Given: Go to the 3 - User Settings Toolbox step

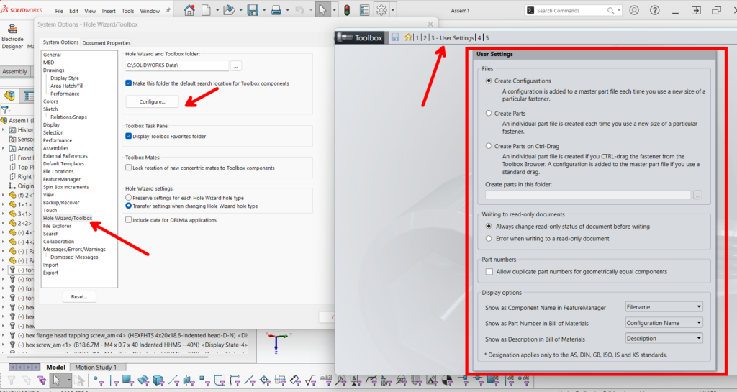Looking at the screenshot, I should pos(452,37).
